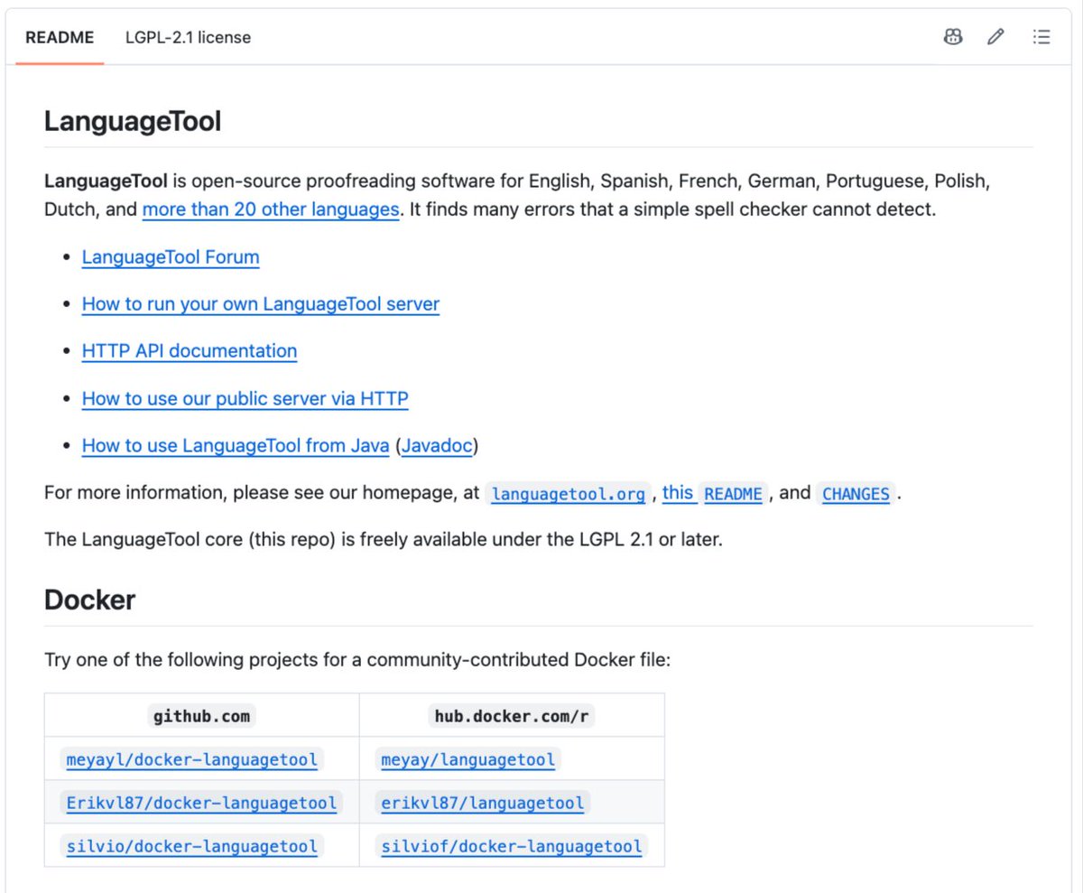
Task: Click the Docker section heading
Action: click(90, 600)
